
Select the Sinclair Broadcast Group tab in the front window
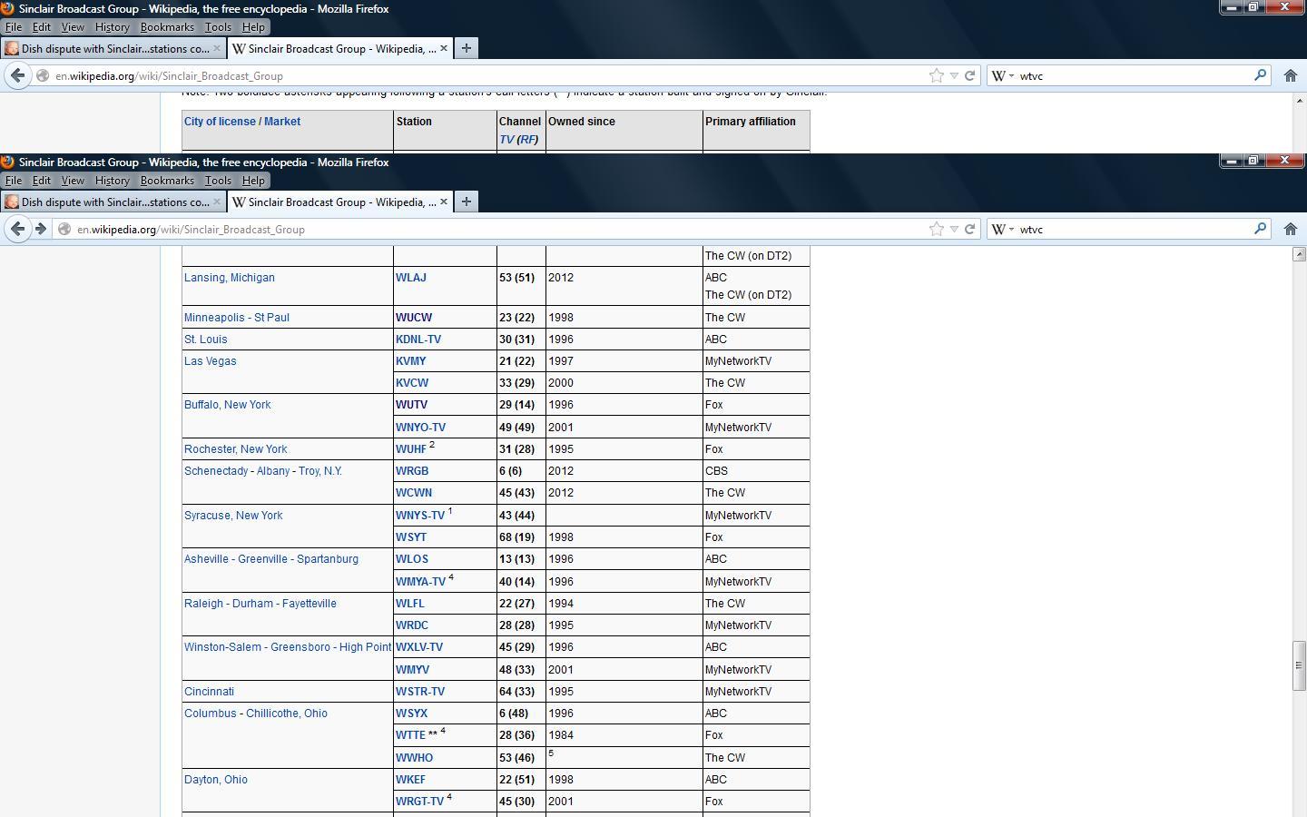[x=340, y=202]
